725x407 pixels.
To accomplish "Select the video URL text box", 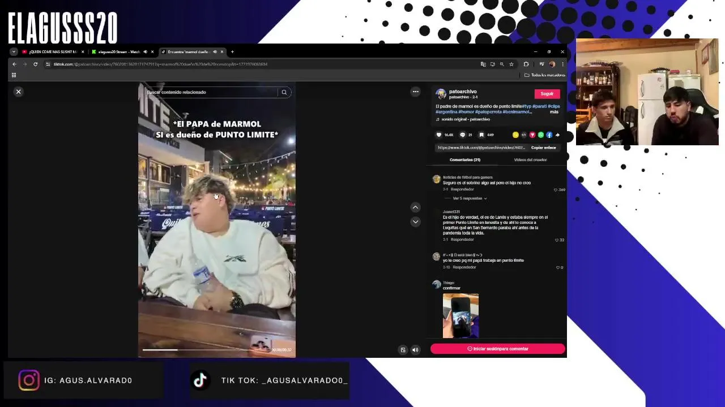I will pyautogui.click(x=481, y=148).
